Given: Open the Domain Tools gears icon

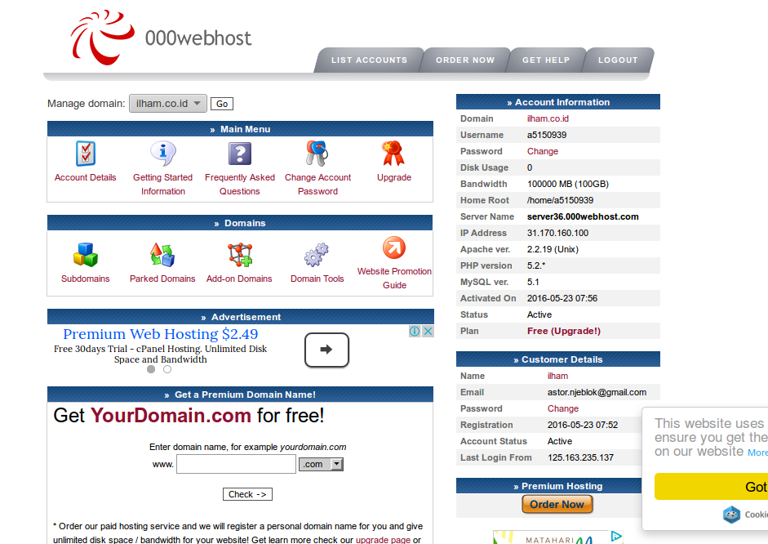Looking at the screenshot, I should [x=317, y=255].
